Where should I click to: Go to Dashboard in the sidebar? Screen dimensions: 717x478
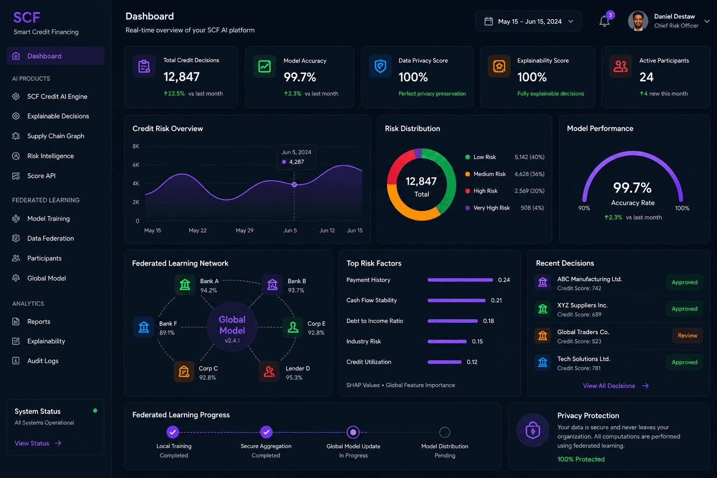(x=56, y=56)
